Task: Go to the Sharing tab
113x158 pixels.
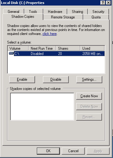Action: [77, 11]
